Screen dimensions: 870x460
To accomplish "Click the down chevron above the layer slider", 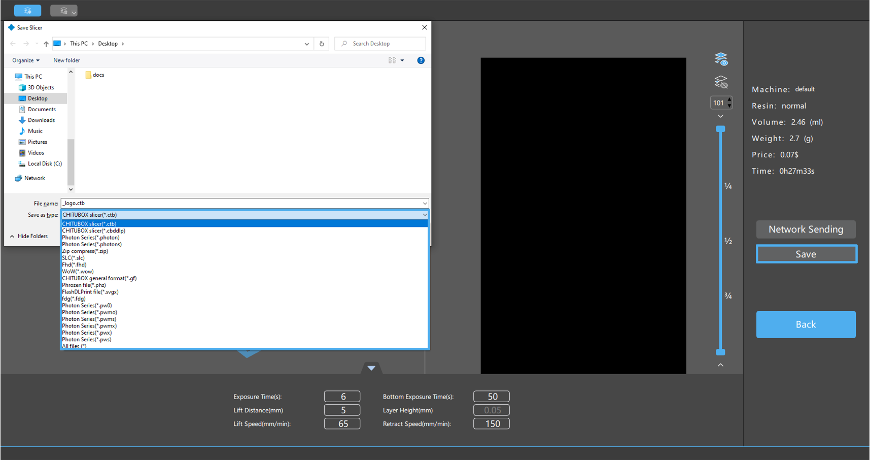I will 720,116.
